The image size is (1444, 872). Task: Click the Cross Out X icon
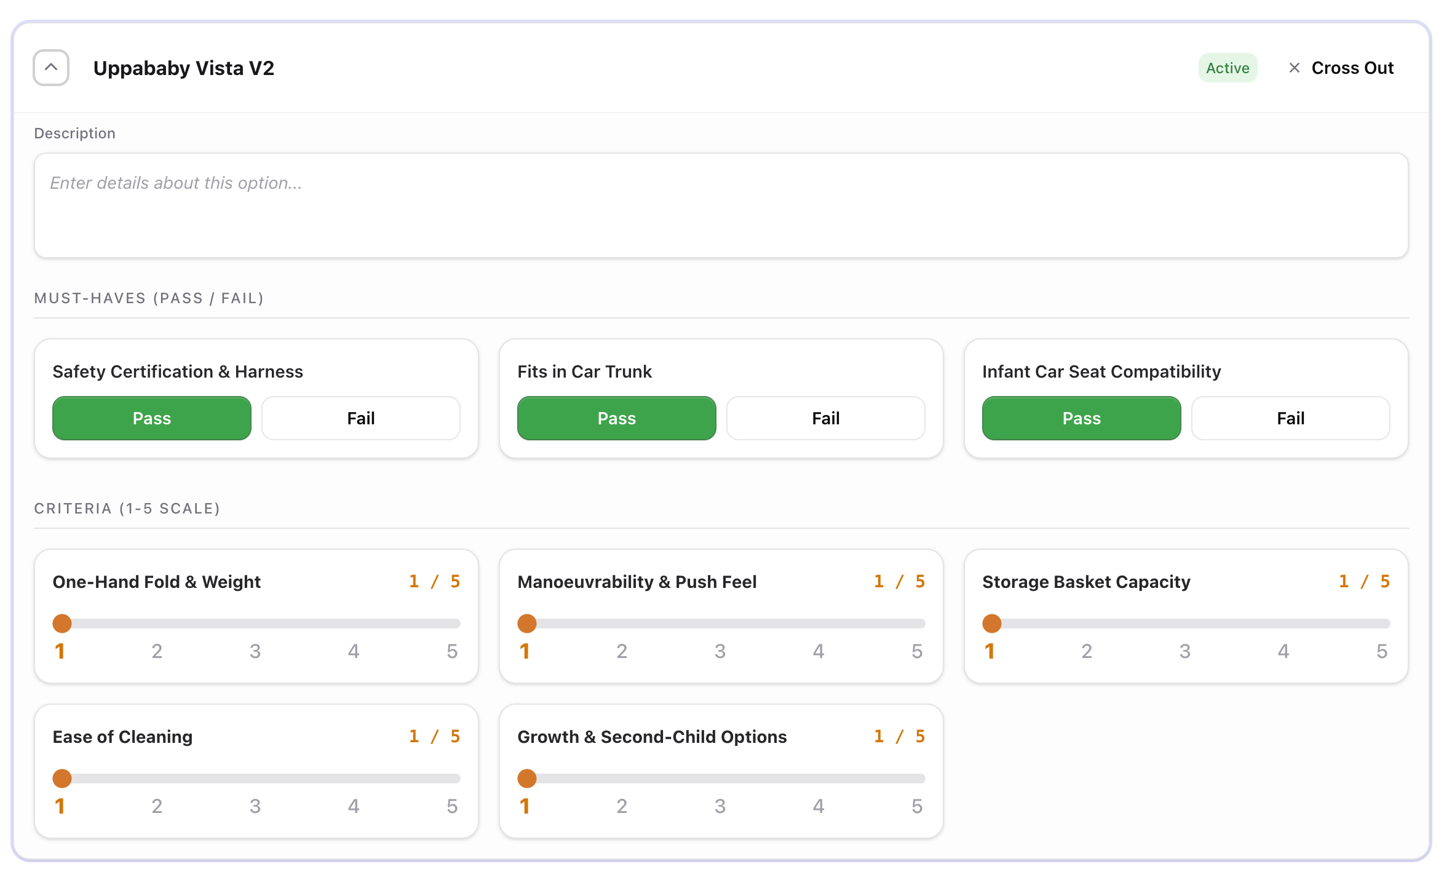click(1294, 68)
